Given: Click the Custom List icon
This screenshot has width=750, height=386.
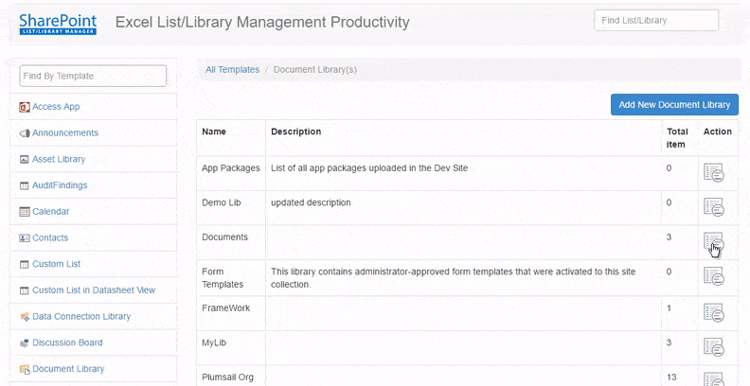Looking at the screenshot, I should point(25,264).
